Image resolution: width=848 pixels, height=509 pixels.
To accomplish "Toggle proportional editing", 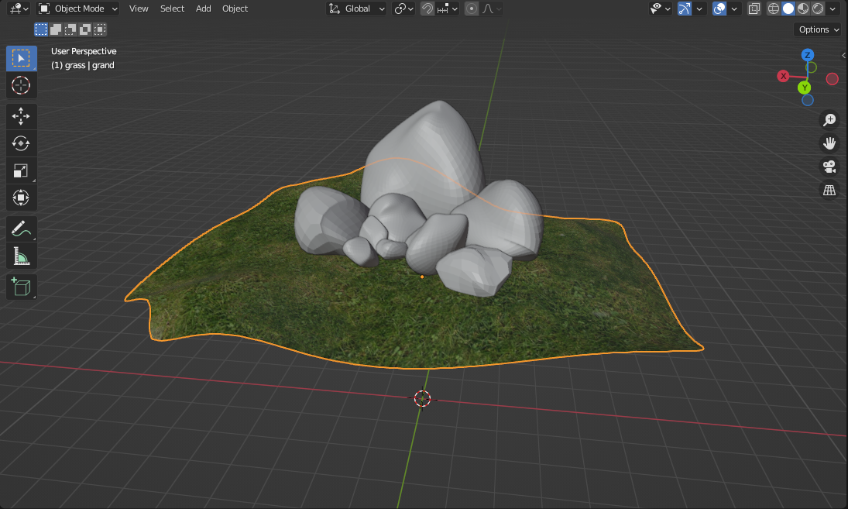I will [472, 9].
